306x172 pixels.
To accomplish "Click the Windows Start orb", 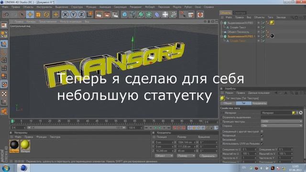I will click(x=6, y=168).
